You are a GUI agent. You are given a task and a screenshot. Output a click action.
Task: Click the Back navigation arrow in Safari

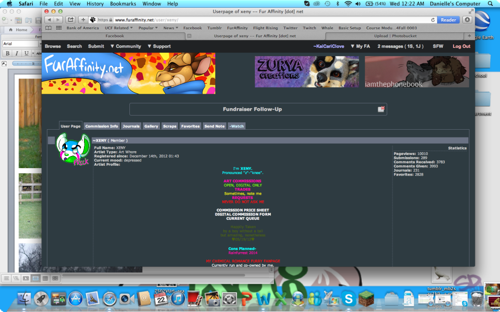(x=49, y=20)
